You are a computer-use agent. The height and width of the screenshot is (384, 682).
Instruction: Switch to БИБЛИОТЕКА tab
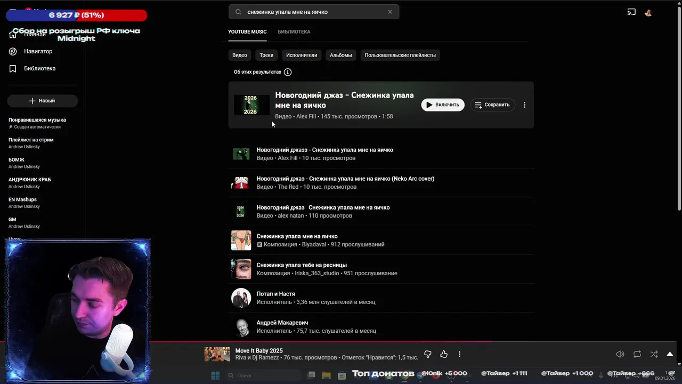[294, 31]
